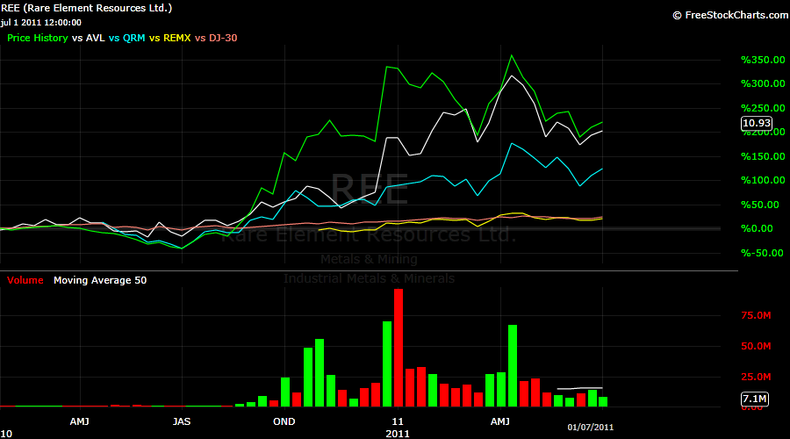Click the REE (Rare Element Resources Ltd.) title
This screenshot has height=439, width=790.
pos(86,8)
